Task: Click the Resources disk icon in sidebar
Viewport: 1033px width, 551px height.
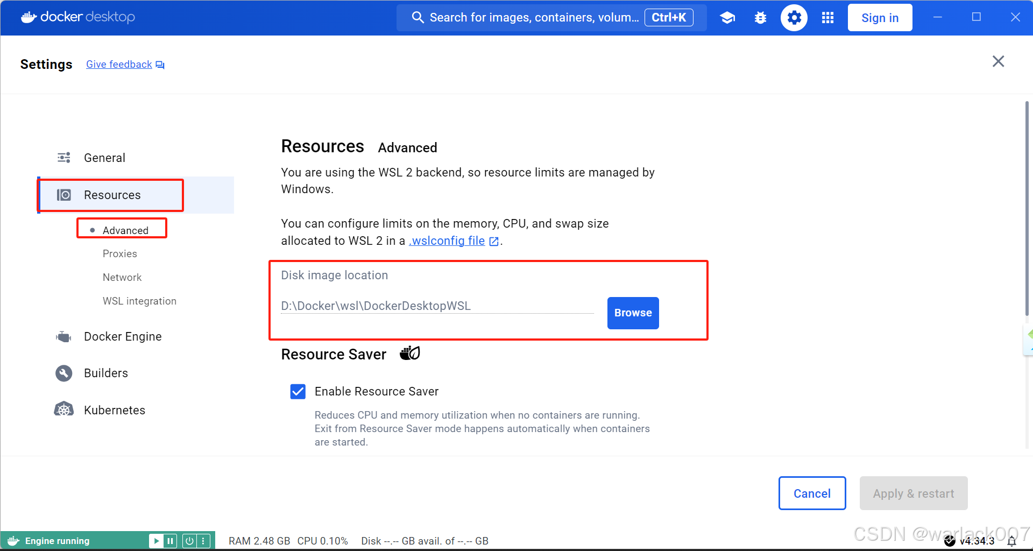Action: click(64, 195)
